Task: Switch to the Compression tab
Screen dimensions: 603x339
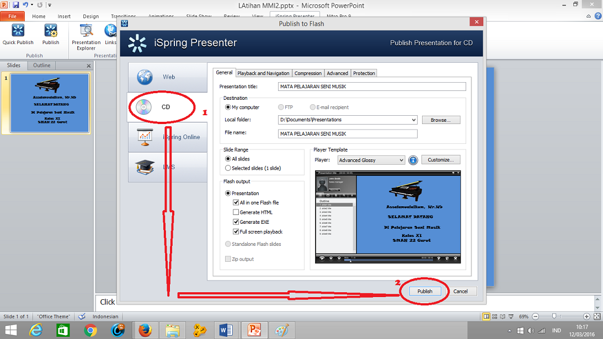Action: pos(307,73)
